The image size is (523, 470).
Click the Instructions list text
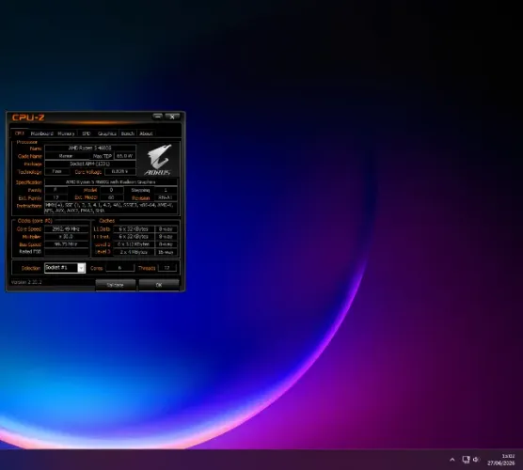(111, 208)
